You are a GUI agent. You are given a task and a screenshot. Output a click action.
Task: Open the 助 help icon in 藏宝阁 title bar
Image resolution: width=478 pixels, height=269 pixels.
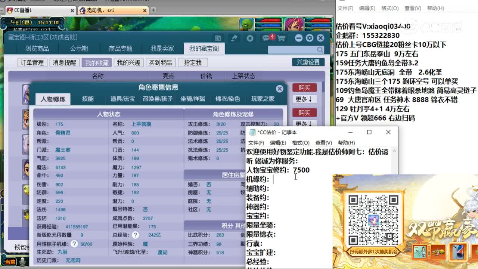[218, 38]
